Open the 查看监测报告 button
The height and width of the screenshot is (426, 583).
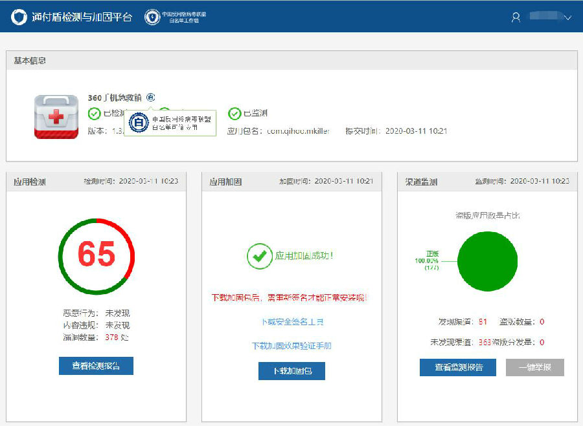tap(457, 367)
